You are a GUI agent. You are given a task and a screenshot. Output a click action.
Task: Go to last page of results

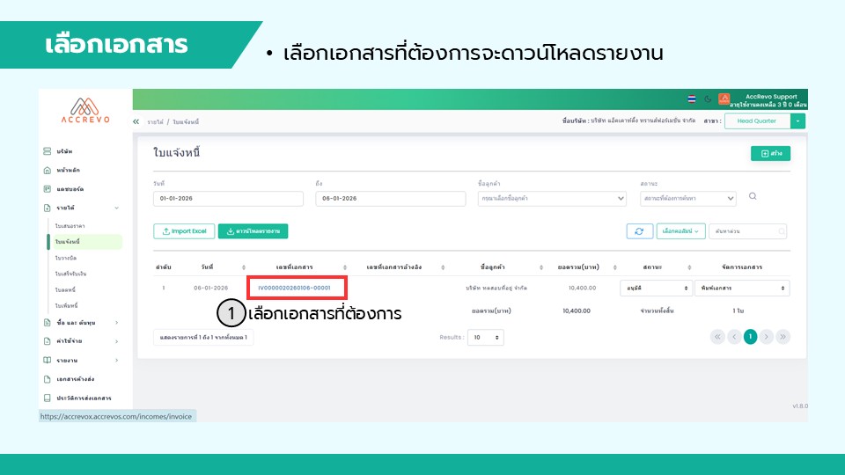click(783, 337)
